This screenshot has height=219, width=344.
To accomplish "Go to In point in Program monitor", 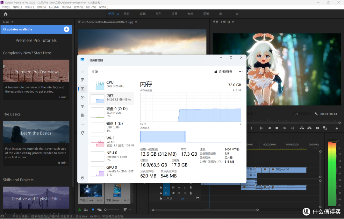I will [262, 128].
